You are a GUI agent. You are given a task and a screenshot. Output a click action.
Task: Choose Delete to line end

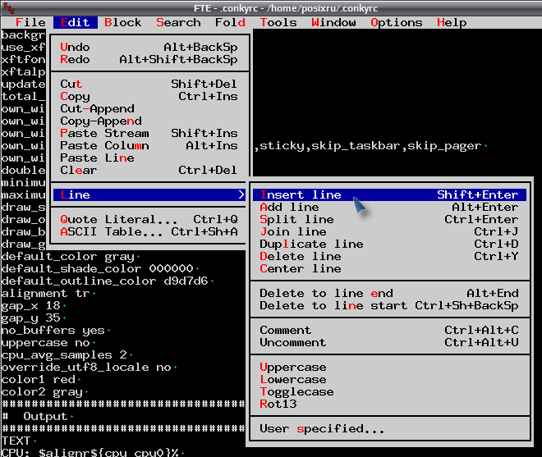(x=389, y=293)
